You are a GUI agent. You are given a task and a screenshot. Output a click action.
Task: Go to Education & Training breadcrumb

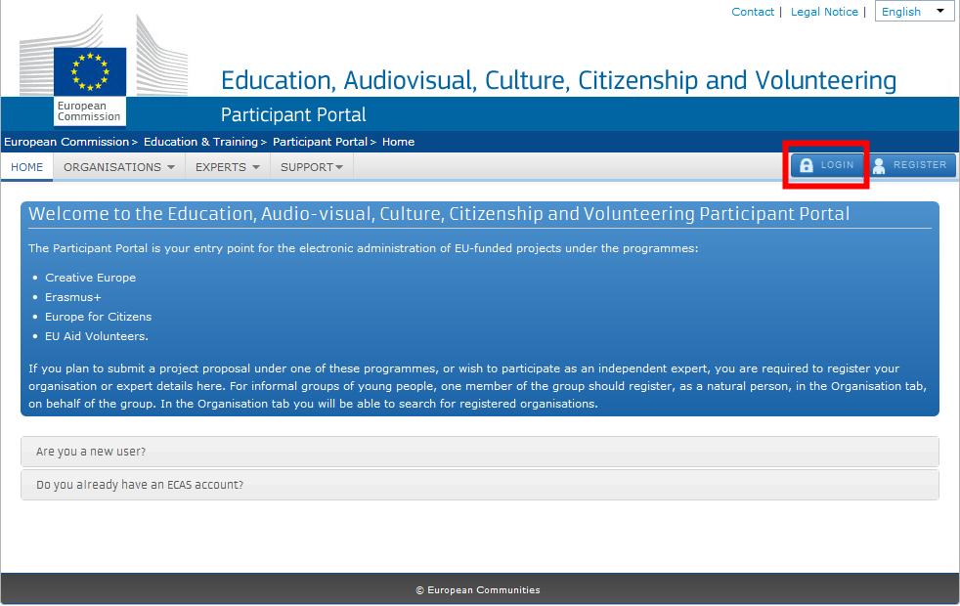tap(200, 142)
